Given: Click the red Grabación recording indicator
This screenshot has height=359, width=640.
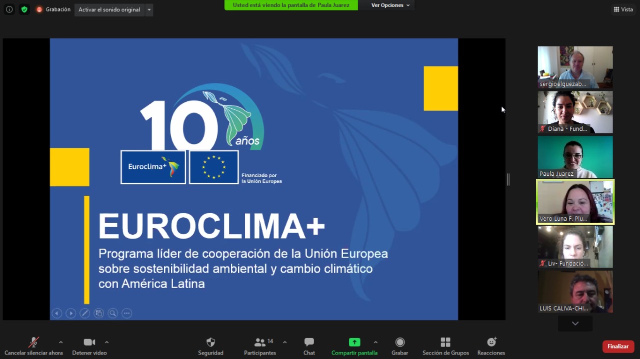Looking at the screenshot, I should click(53, 9).
